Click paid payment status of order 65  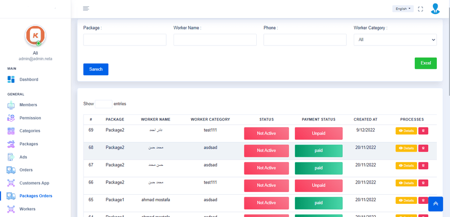pyautogui.click(x=319, y=203)
